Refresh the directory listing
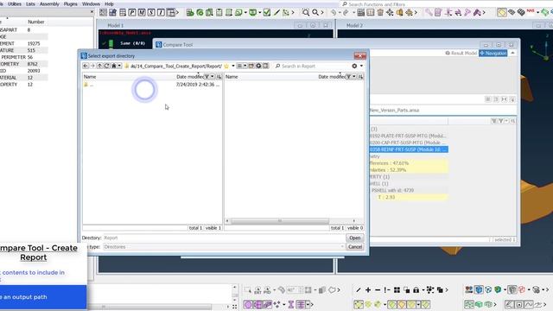 106,66
